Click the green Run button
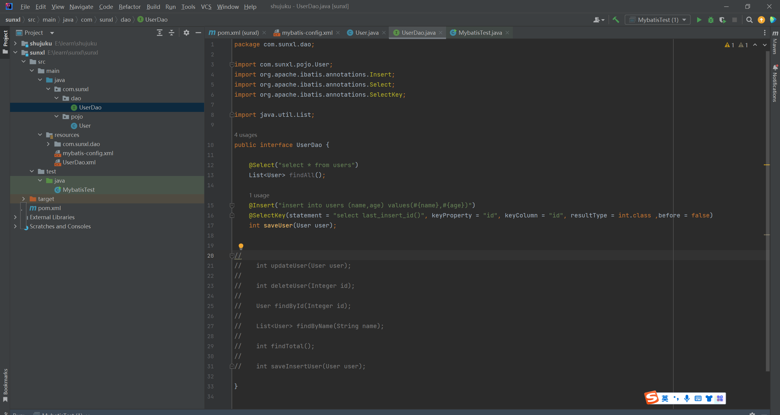This screenshot has width=780, height=415. [699, 20]
